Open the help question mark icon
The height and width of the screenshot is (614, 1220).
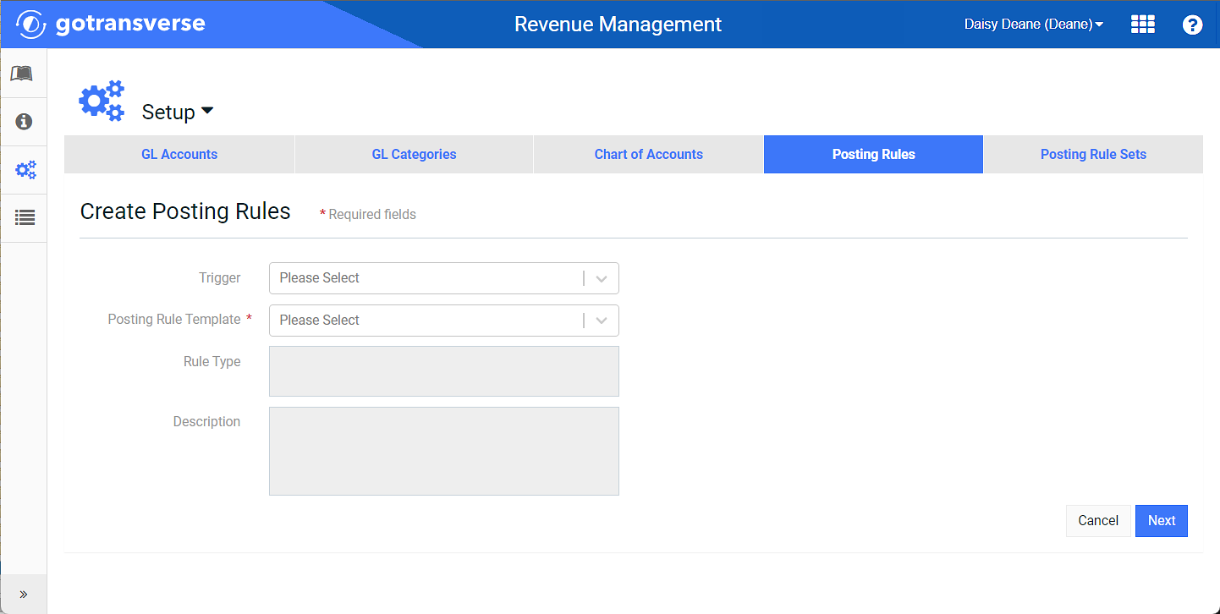1192,25
